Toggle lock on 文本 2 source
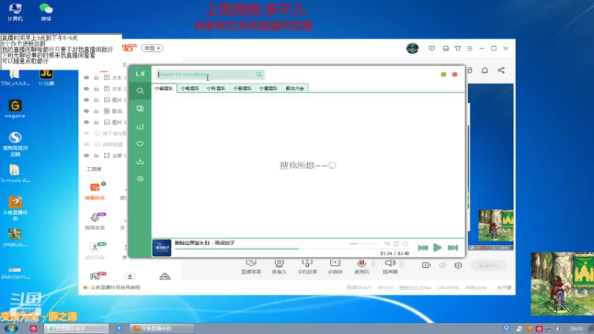 [x=97, y=78]
